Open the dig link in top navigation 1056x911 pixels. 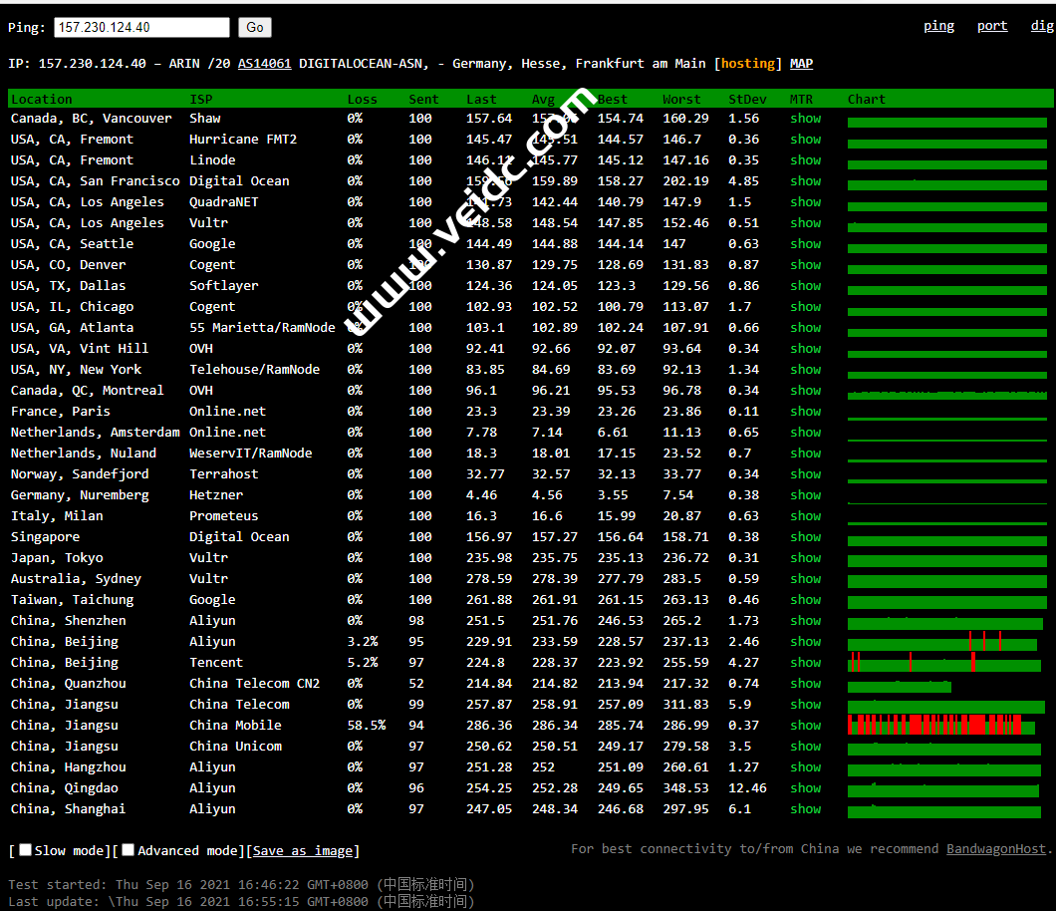click(x=1042, y=26)
